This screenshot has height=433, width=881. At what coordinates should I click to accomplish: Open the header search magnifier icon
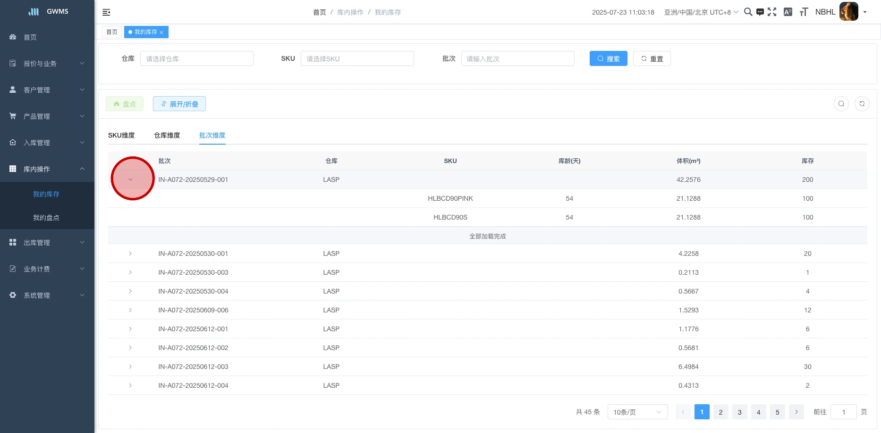748,12
